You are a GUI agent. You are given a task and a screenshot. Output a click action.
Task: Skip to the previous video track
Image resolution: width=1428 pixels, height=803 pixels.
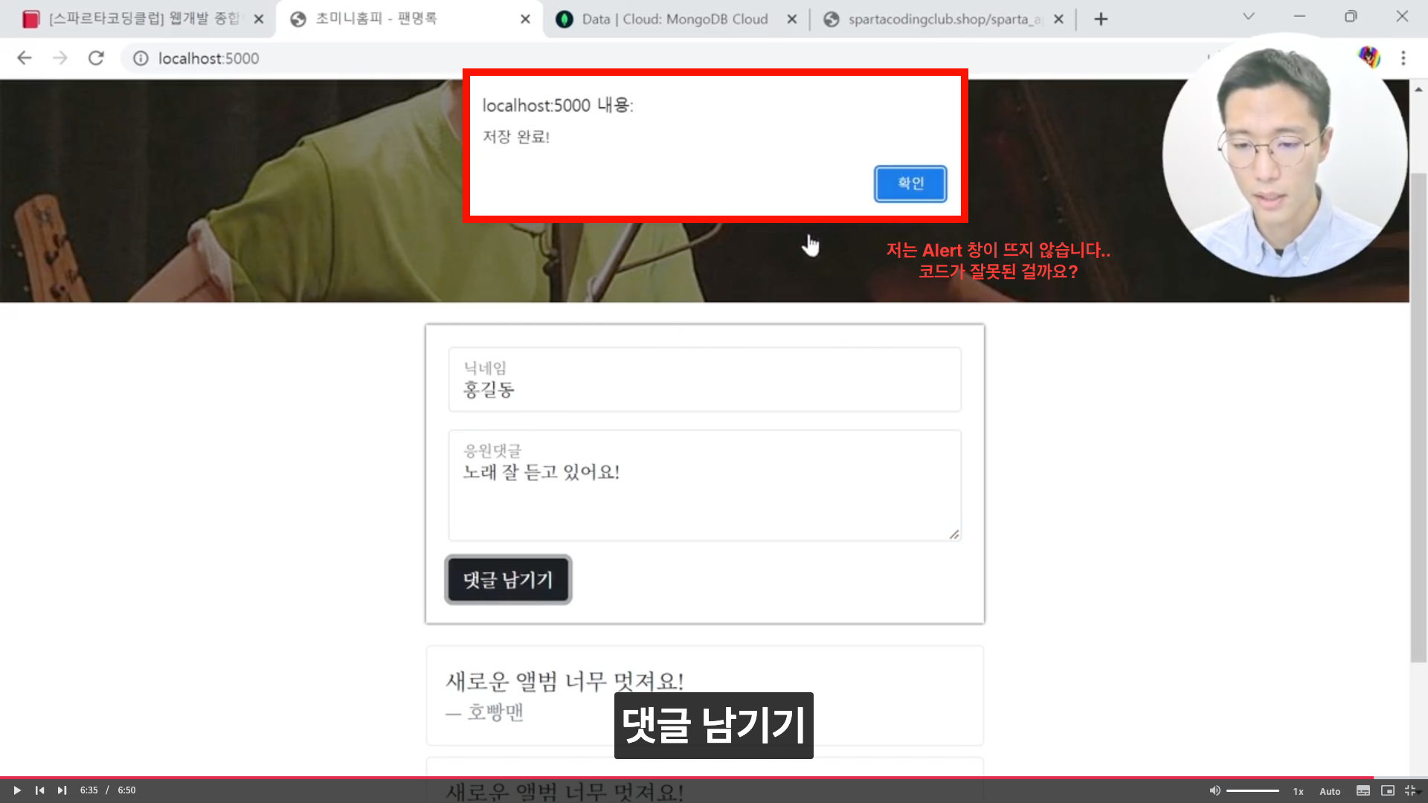click(39, 790)
